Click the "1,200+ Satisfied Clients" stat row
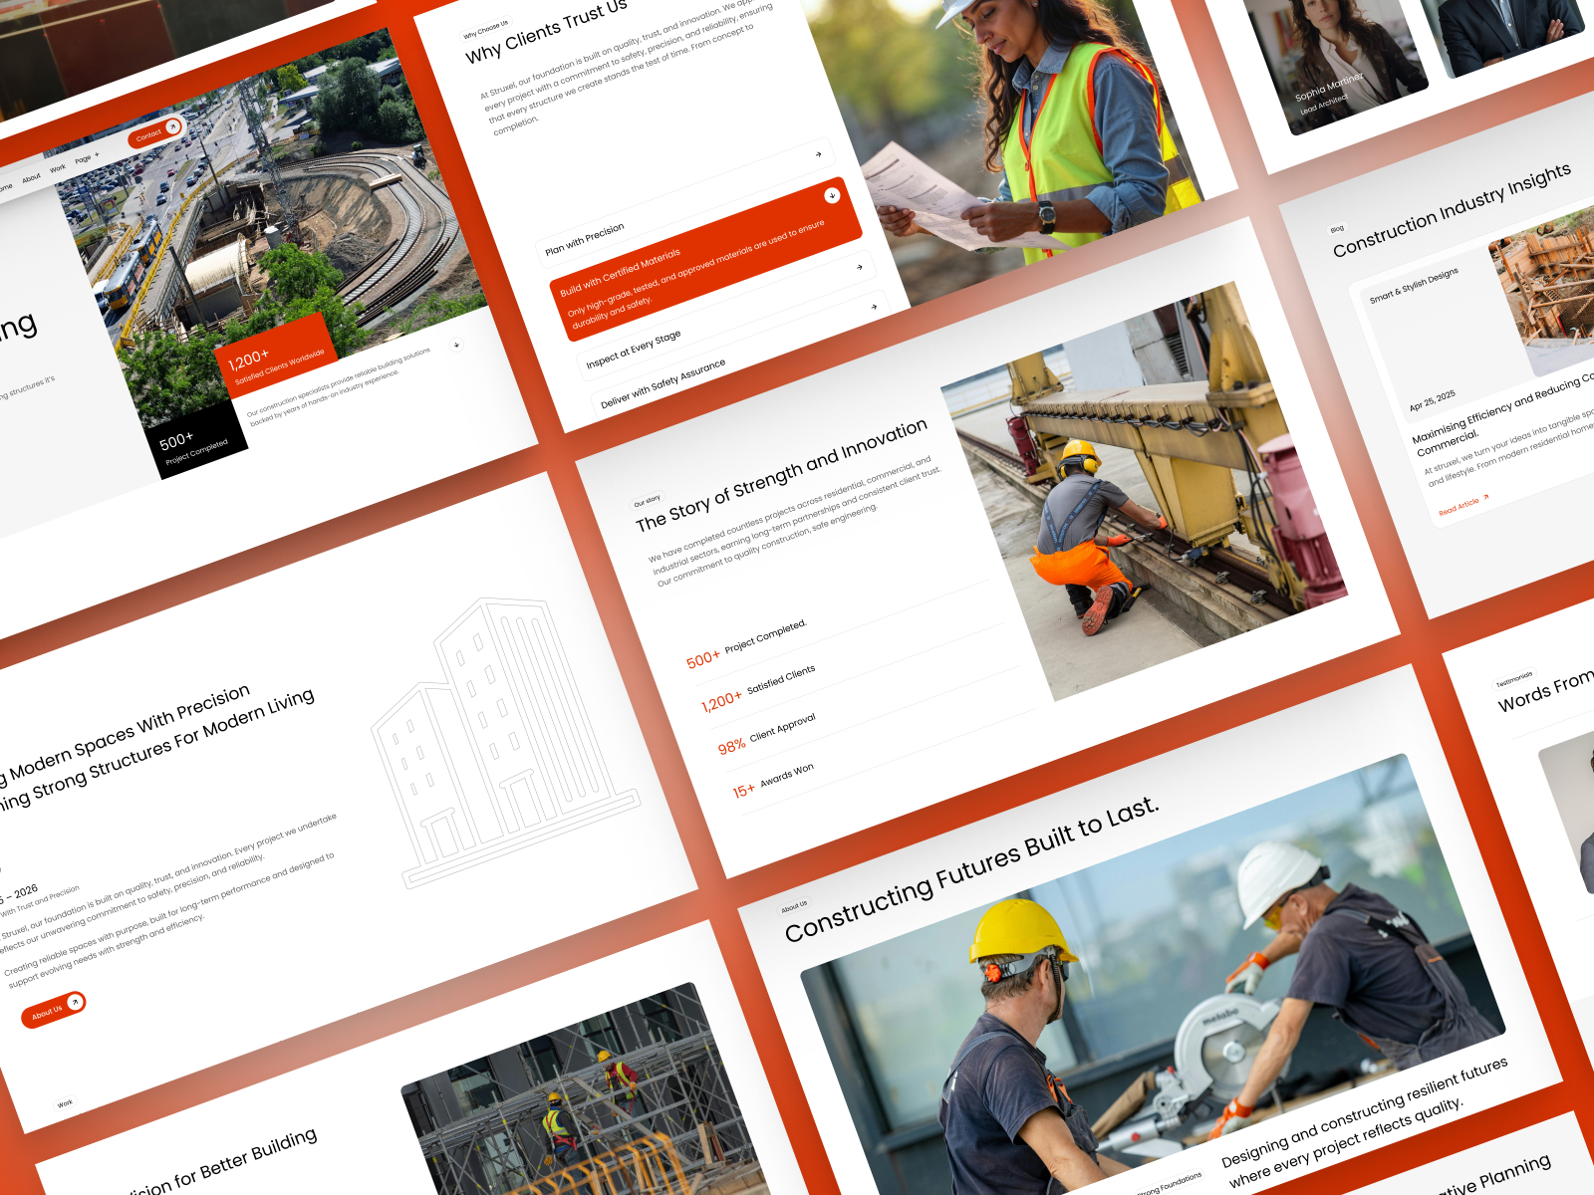The width and height of the screenshot is (1594, 1195). pyautogui.click(x=758, y=689)
